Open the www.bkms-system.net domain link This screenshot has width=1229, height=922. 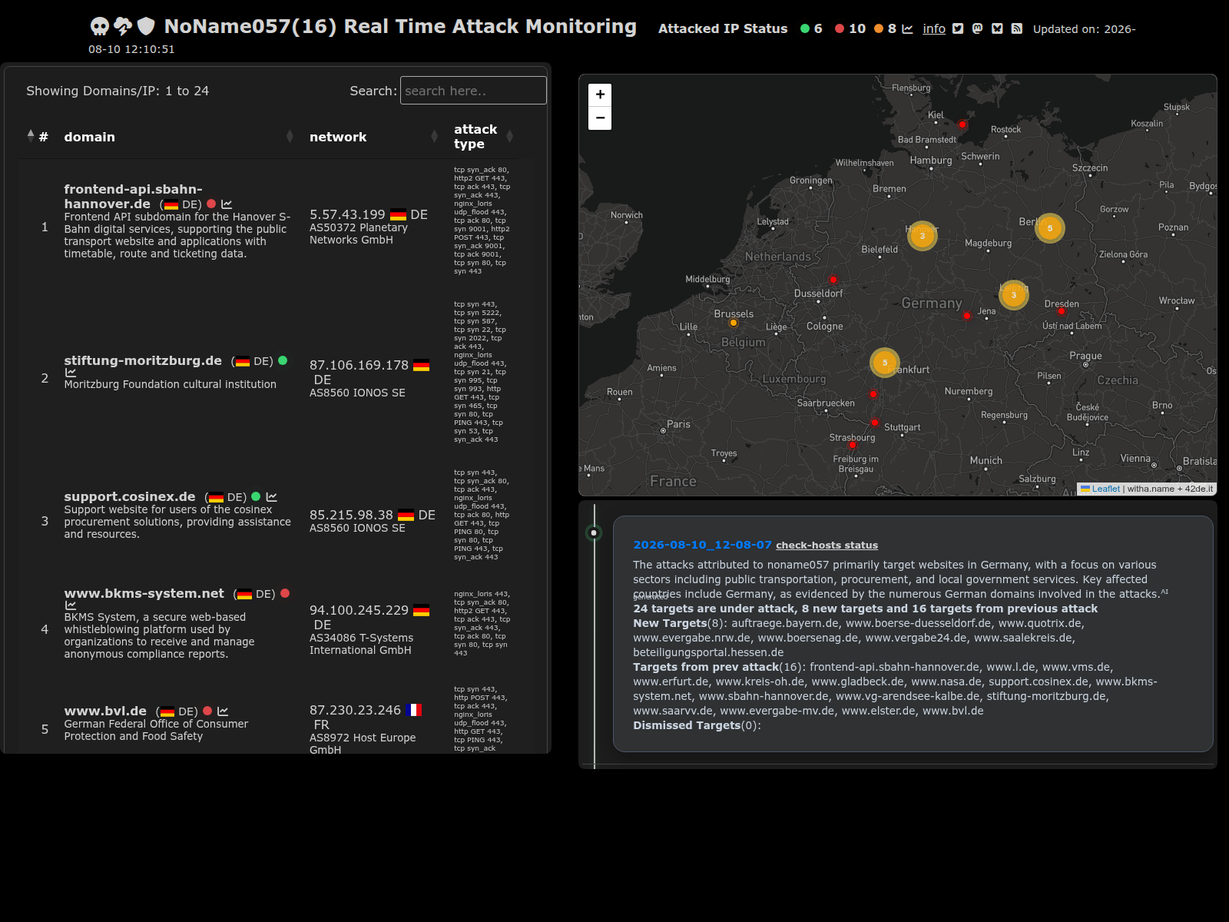pos(144,594)
